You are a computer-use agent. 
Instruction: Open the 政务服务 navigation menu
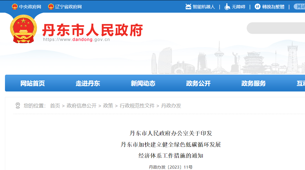[254, 83]
